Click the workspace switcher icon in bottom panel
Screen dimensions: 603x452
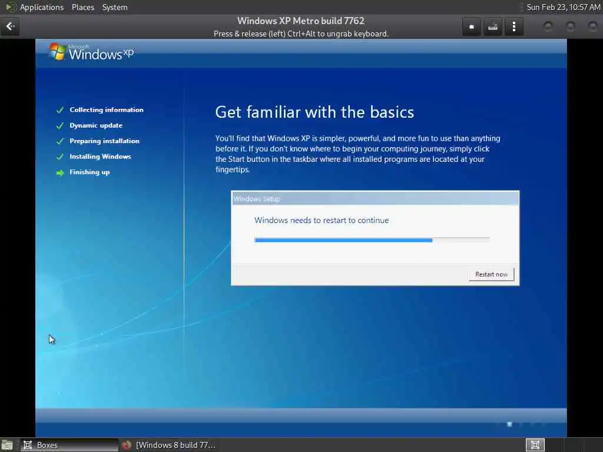(535, 445)
